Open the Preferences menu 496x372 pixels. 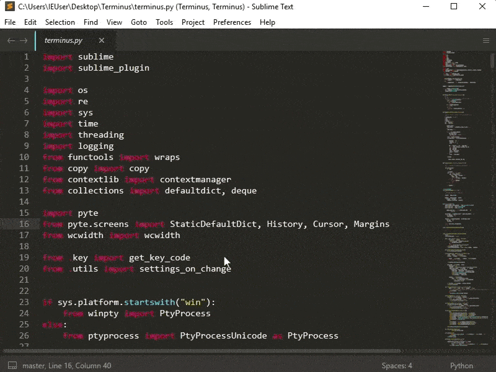click(x=232, y=22)
